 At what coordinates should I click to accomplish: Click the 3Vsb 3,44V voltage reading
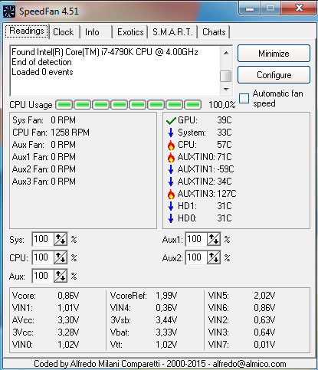[x=143, y=320]
